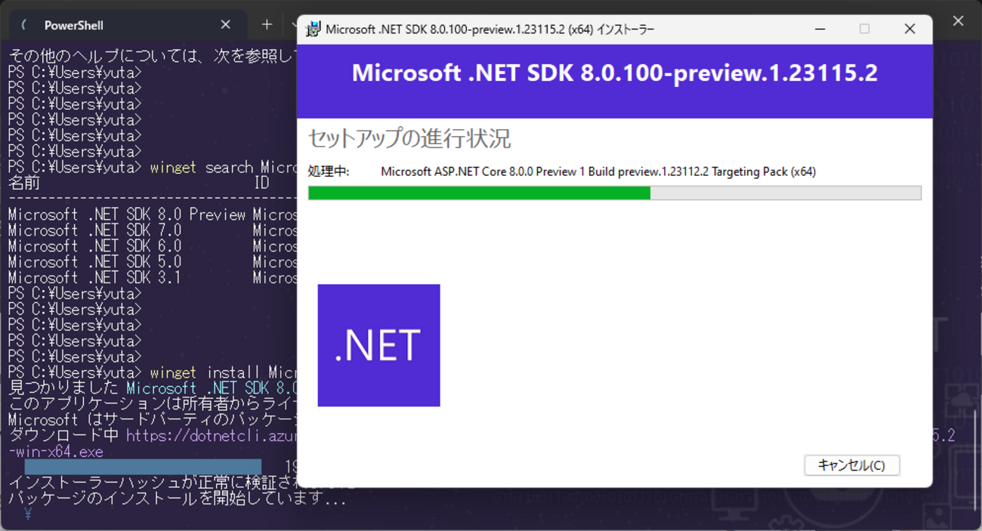Close the terminal window behind the installer

click(958, 21)
